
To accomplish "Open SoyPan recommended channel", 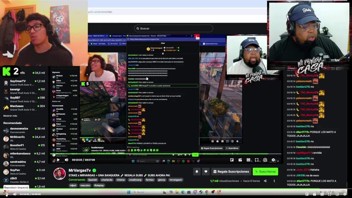I will tap(24, 172).
